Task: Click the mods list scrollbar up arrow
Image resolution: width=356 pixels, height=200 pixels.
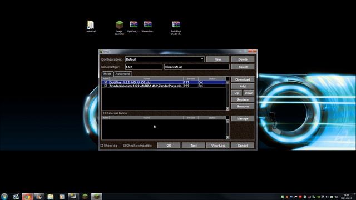Action: click(x=228, y=82)
